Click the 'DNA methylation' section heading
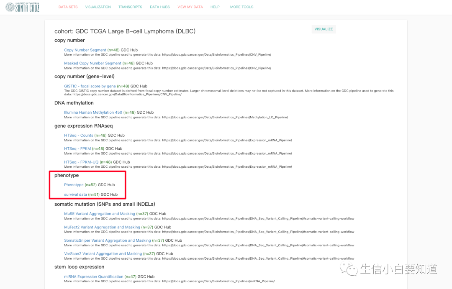Image resolution: width=452 pixels, height=289 pixels. (74, 103)
